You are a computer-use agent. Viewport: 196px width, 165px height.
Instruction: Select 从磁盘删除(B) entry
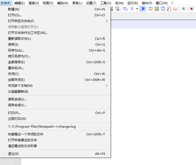coord(55,92)
